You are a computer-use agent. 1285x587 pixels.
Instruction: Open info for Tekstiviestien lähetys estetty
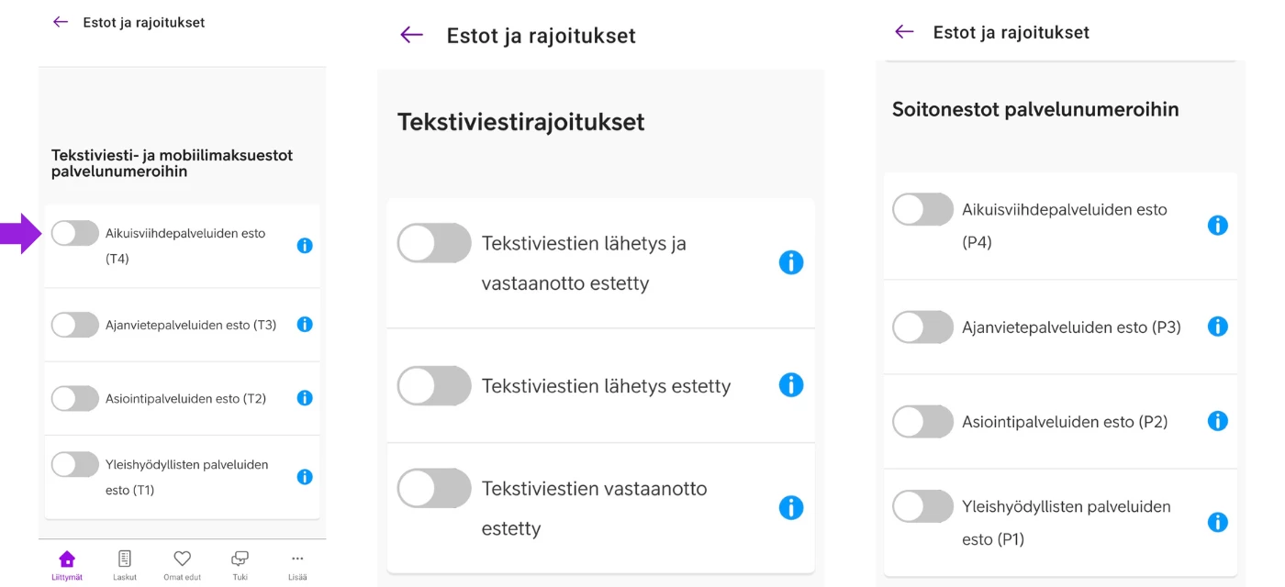tap(790, 385)
